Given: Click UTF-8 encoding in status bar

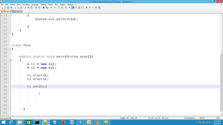Looking at the screenshot, I should click(x=202, y=118).
